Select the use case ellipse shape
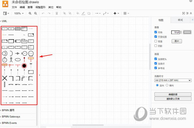Viewport: 194px width, 128px height. 18,60
